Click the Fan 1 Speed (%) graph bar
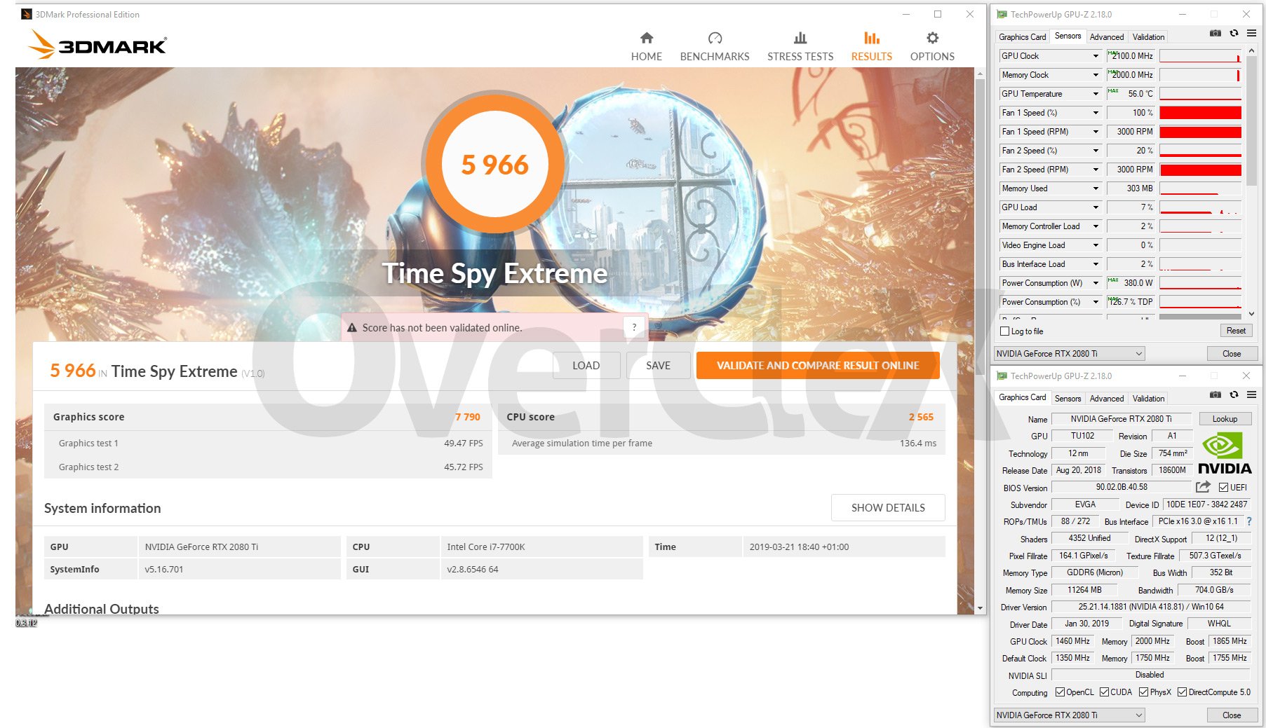1266x728 pixels. (1200, 113)
